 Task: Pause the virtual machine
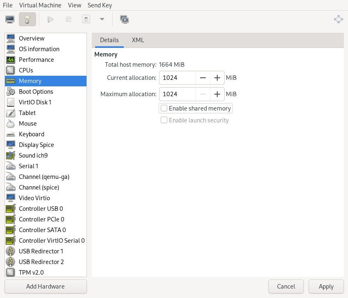point(68,19)
